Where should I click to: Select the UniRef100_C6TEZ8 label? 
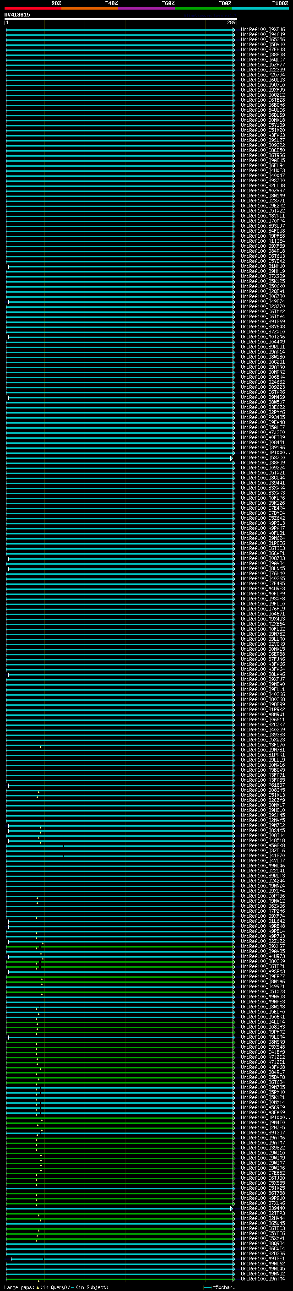[x=263, y=100]
